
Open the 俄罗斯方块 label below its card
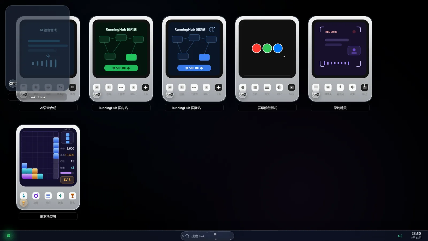[48, 216]
